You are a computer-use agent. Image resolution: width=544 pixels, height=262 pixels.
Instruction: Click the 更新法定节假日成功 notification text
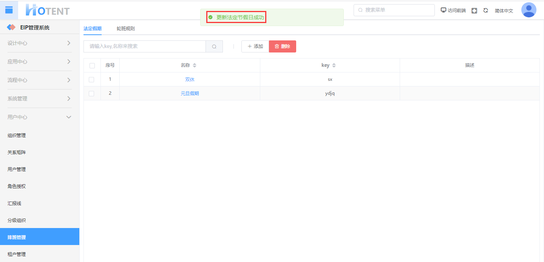click(240, 17)
